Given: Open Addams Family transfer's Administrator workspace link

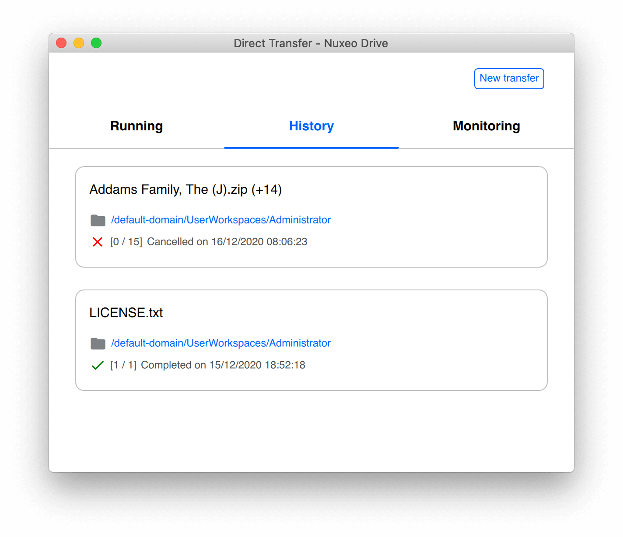Looking at the screenshot, I should point(221,220).
